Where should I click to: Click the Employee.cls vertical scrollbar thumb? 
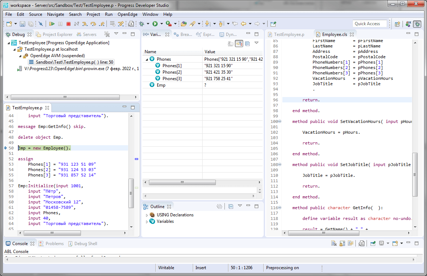[x=415, y=175]
